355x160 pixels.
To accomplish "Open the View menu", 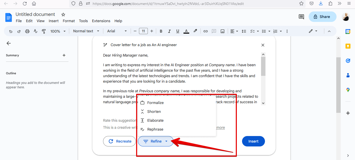I will pyautogui.click(x=41, y=21).
